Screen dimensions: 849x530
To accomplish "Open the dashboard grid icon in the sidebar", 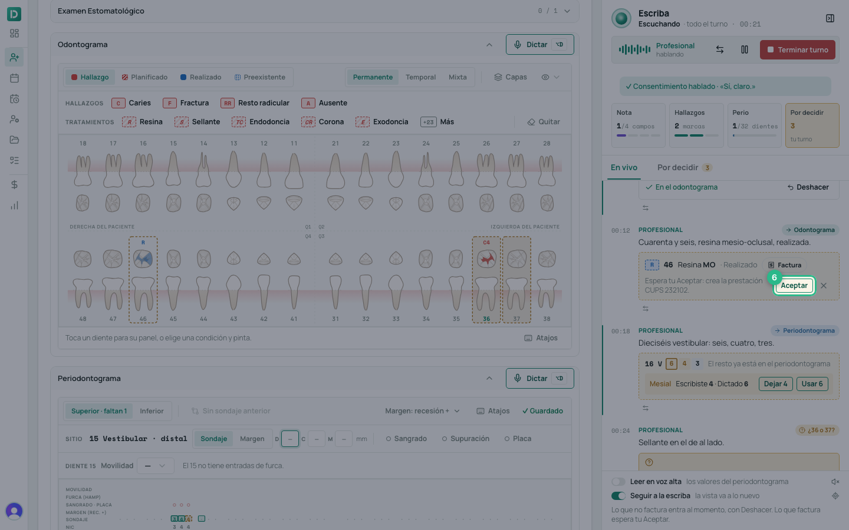I will point(14,34).
